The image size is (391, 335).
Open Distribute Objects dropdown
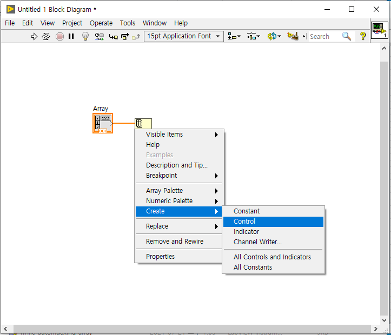coord(253,36)
